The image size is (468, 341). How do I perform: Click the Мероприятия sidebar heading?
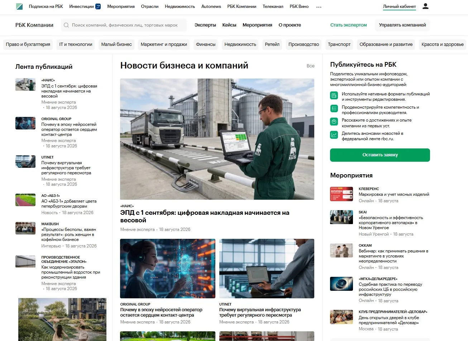[x=351, y=175]
